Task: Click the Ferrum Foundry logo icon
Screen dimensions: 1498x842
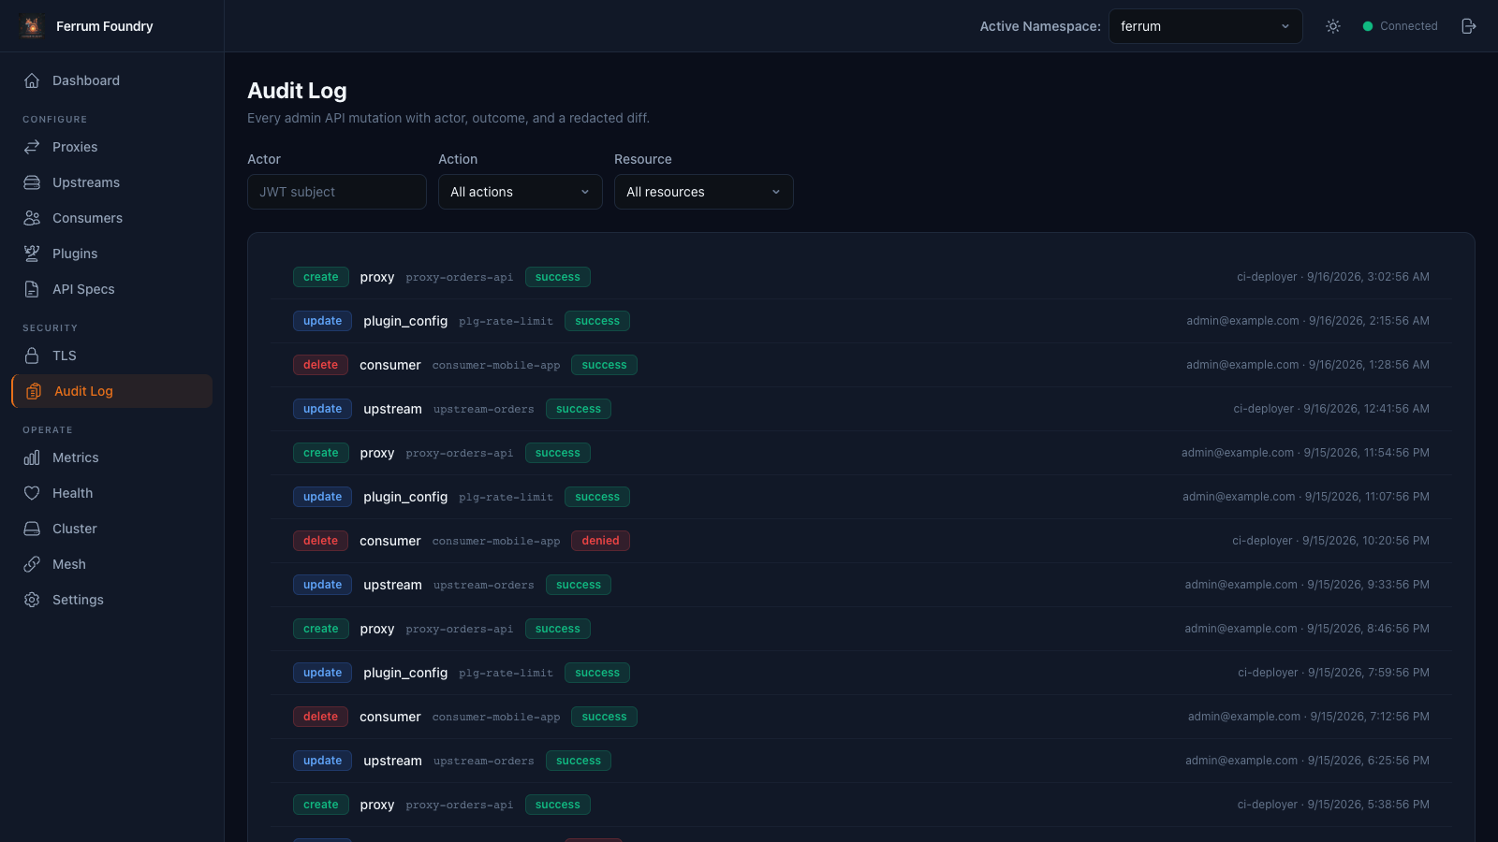Action: (x=32, y=26)
